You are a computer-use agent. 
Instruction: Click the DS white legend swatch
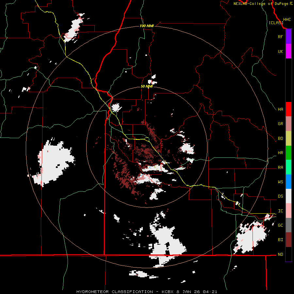[x=288, y=196]
